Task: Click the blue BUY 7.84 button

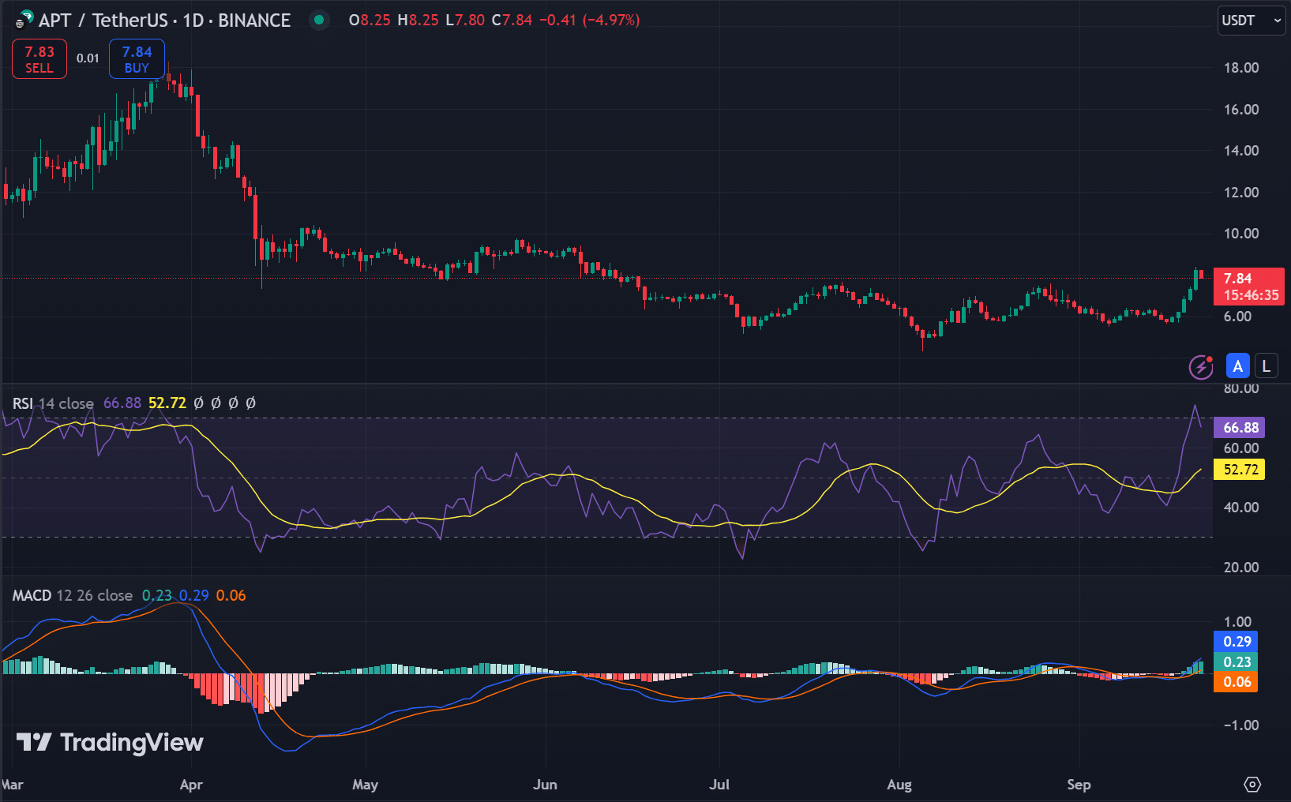Action: [x=136, y=58]
